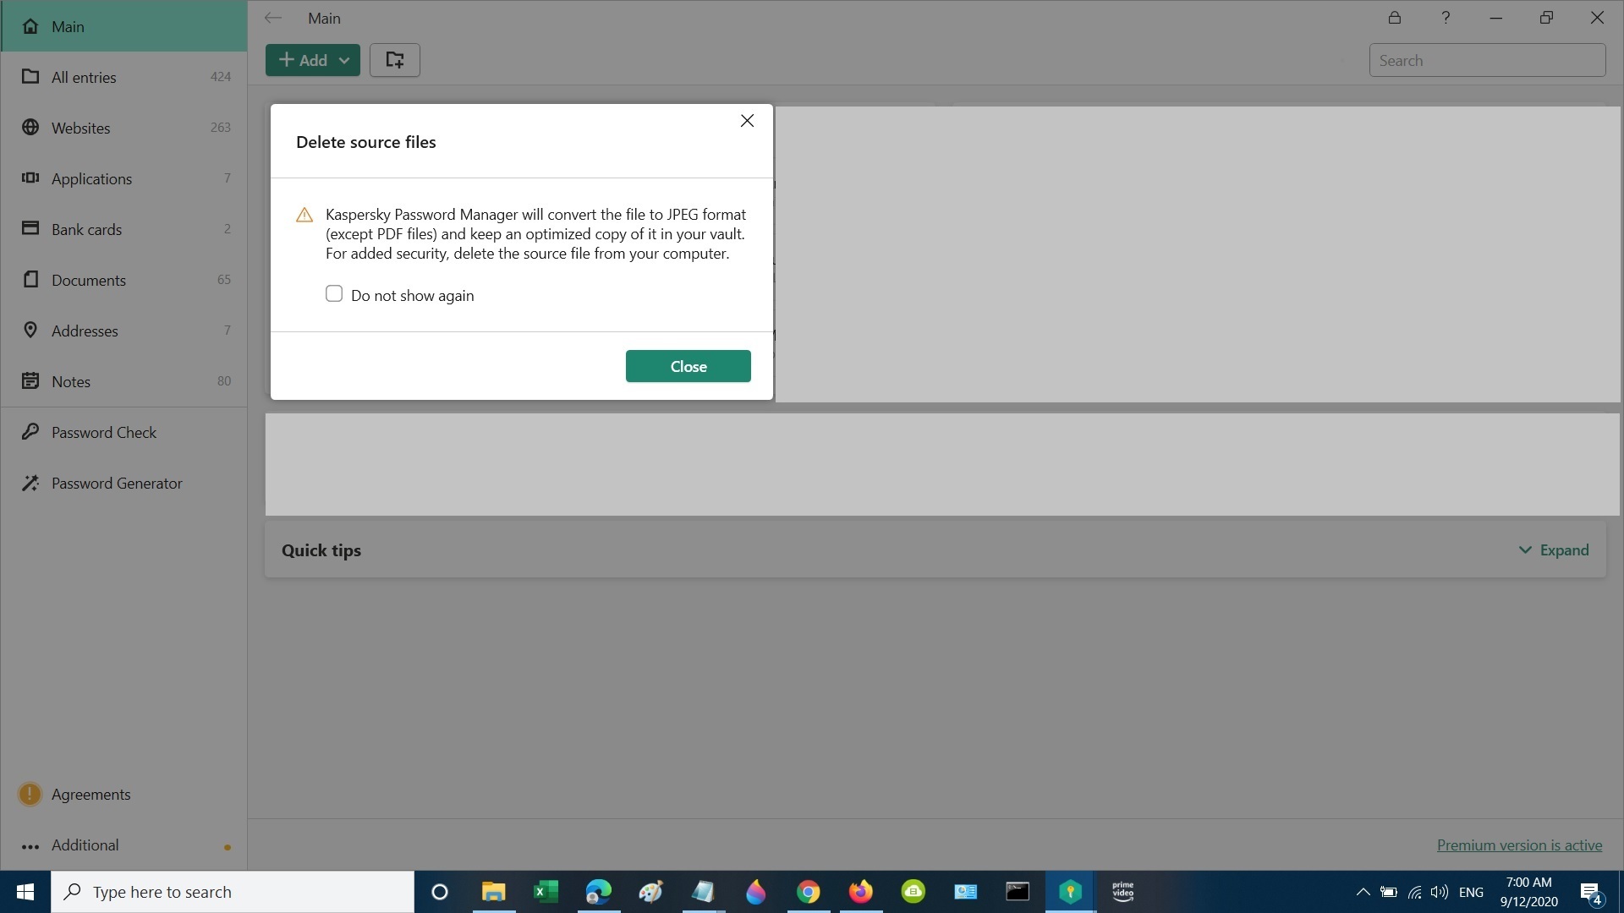
Task: Click the Bank cards card icon
Action: pyautogui.click(x=30, y=228)
